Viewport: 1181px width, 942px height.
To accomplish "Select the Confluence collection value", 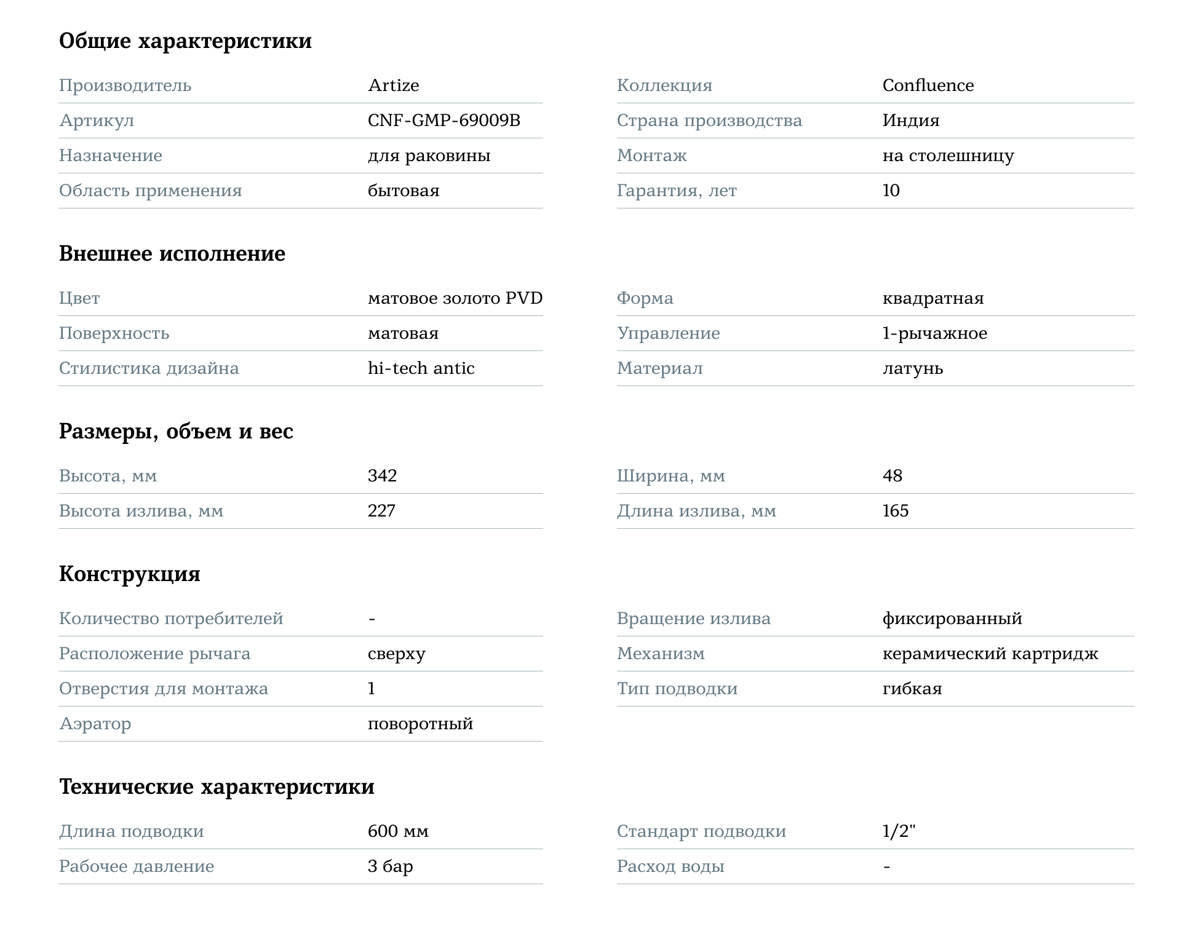I will coord(928,85).
